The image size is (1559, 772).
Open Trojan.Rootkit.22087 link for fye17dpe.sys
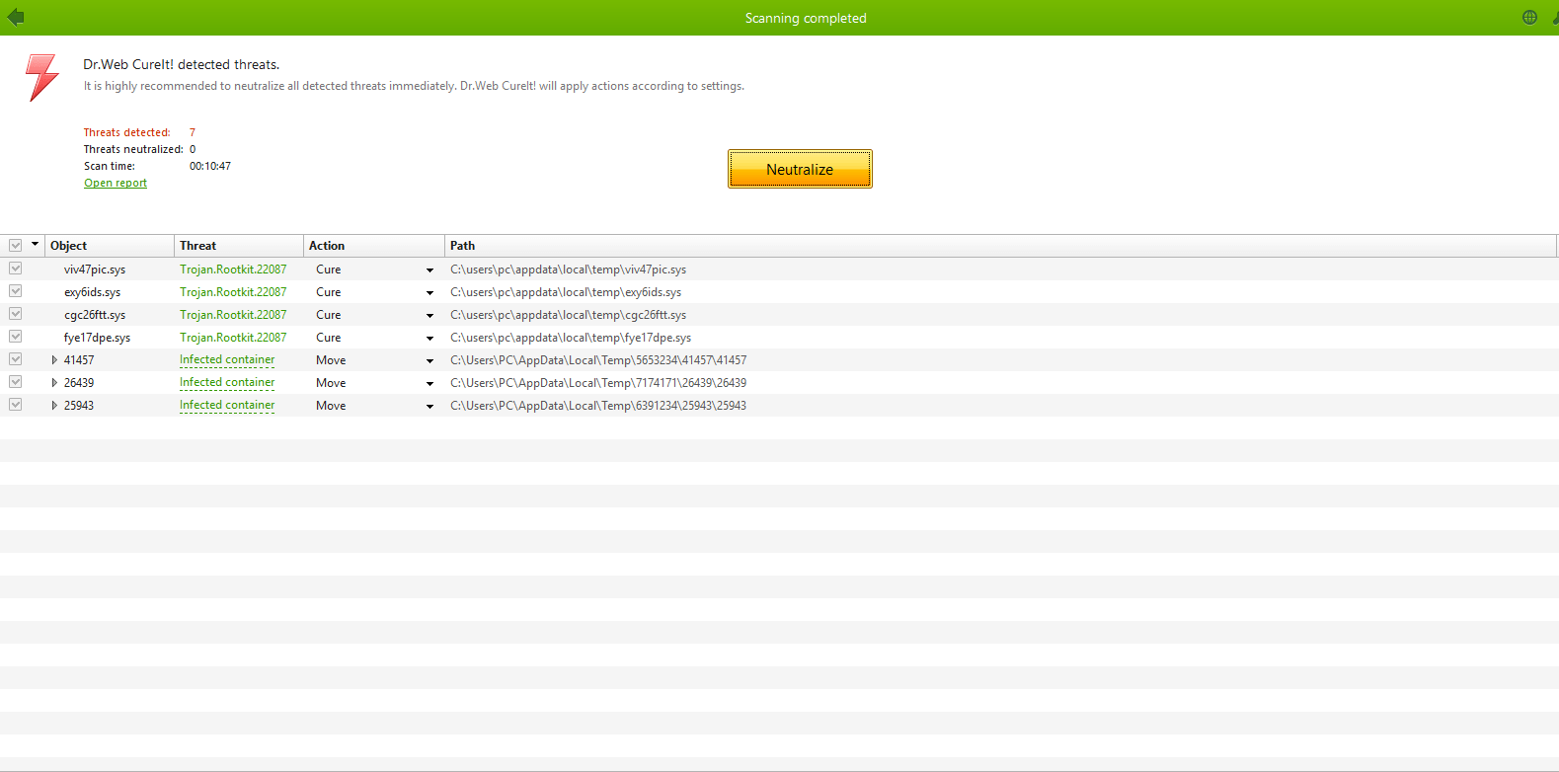[x=233, y=337]
